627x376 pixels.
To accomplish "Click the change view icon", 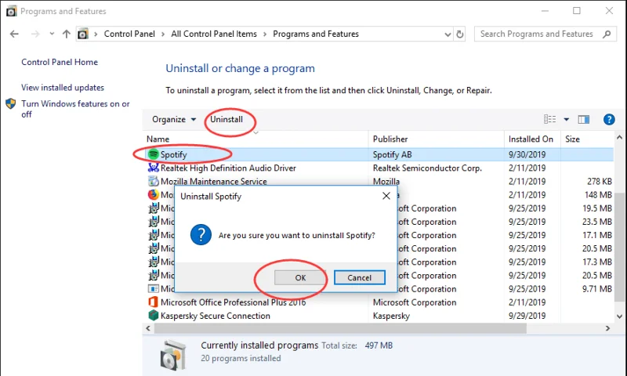I will click(550, 119).
